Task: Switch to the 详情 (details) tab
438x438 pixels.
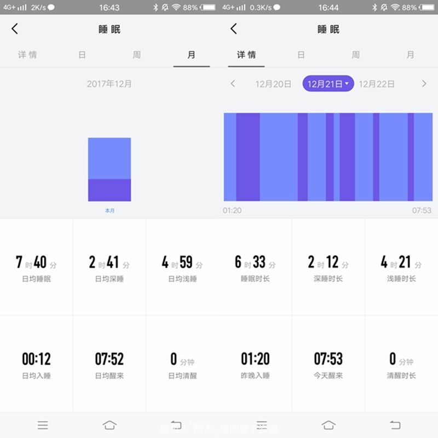Action: 246,55
